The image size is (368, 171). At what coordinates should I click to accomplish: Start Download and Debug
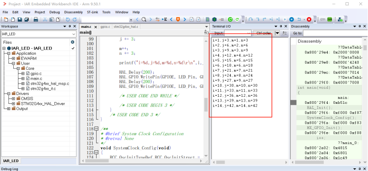[x=230, y=19]
